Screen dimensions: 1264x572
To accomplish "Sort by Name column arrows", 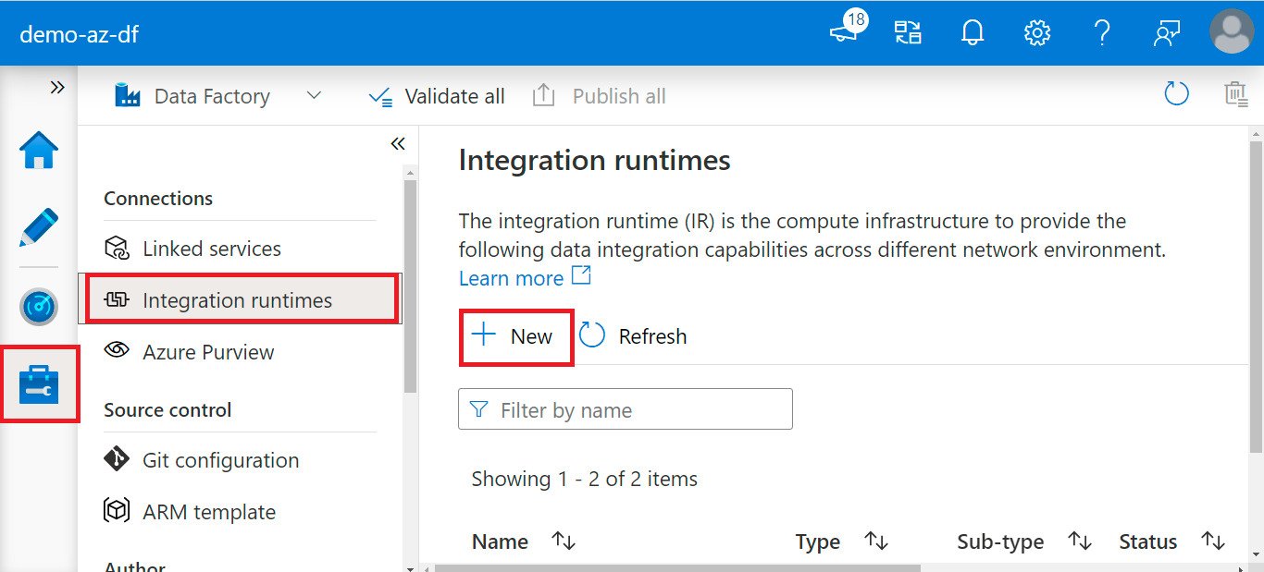I will coord(564,542).
